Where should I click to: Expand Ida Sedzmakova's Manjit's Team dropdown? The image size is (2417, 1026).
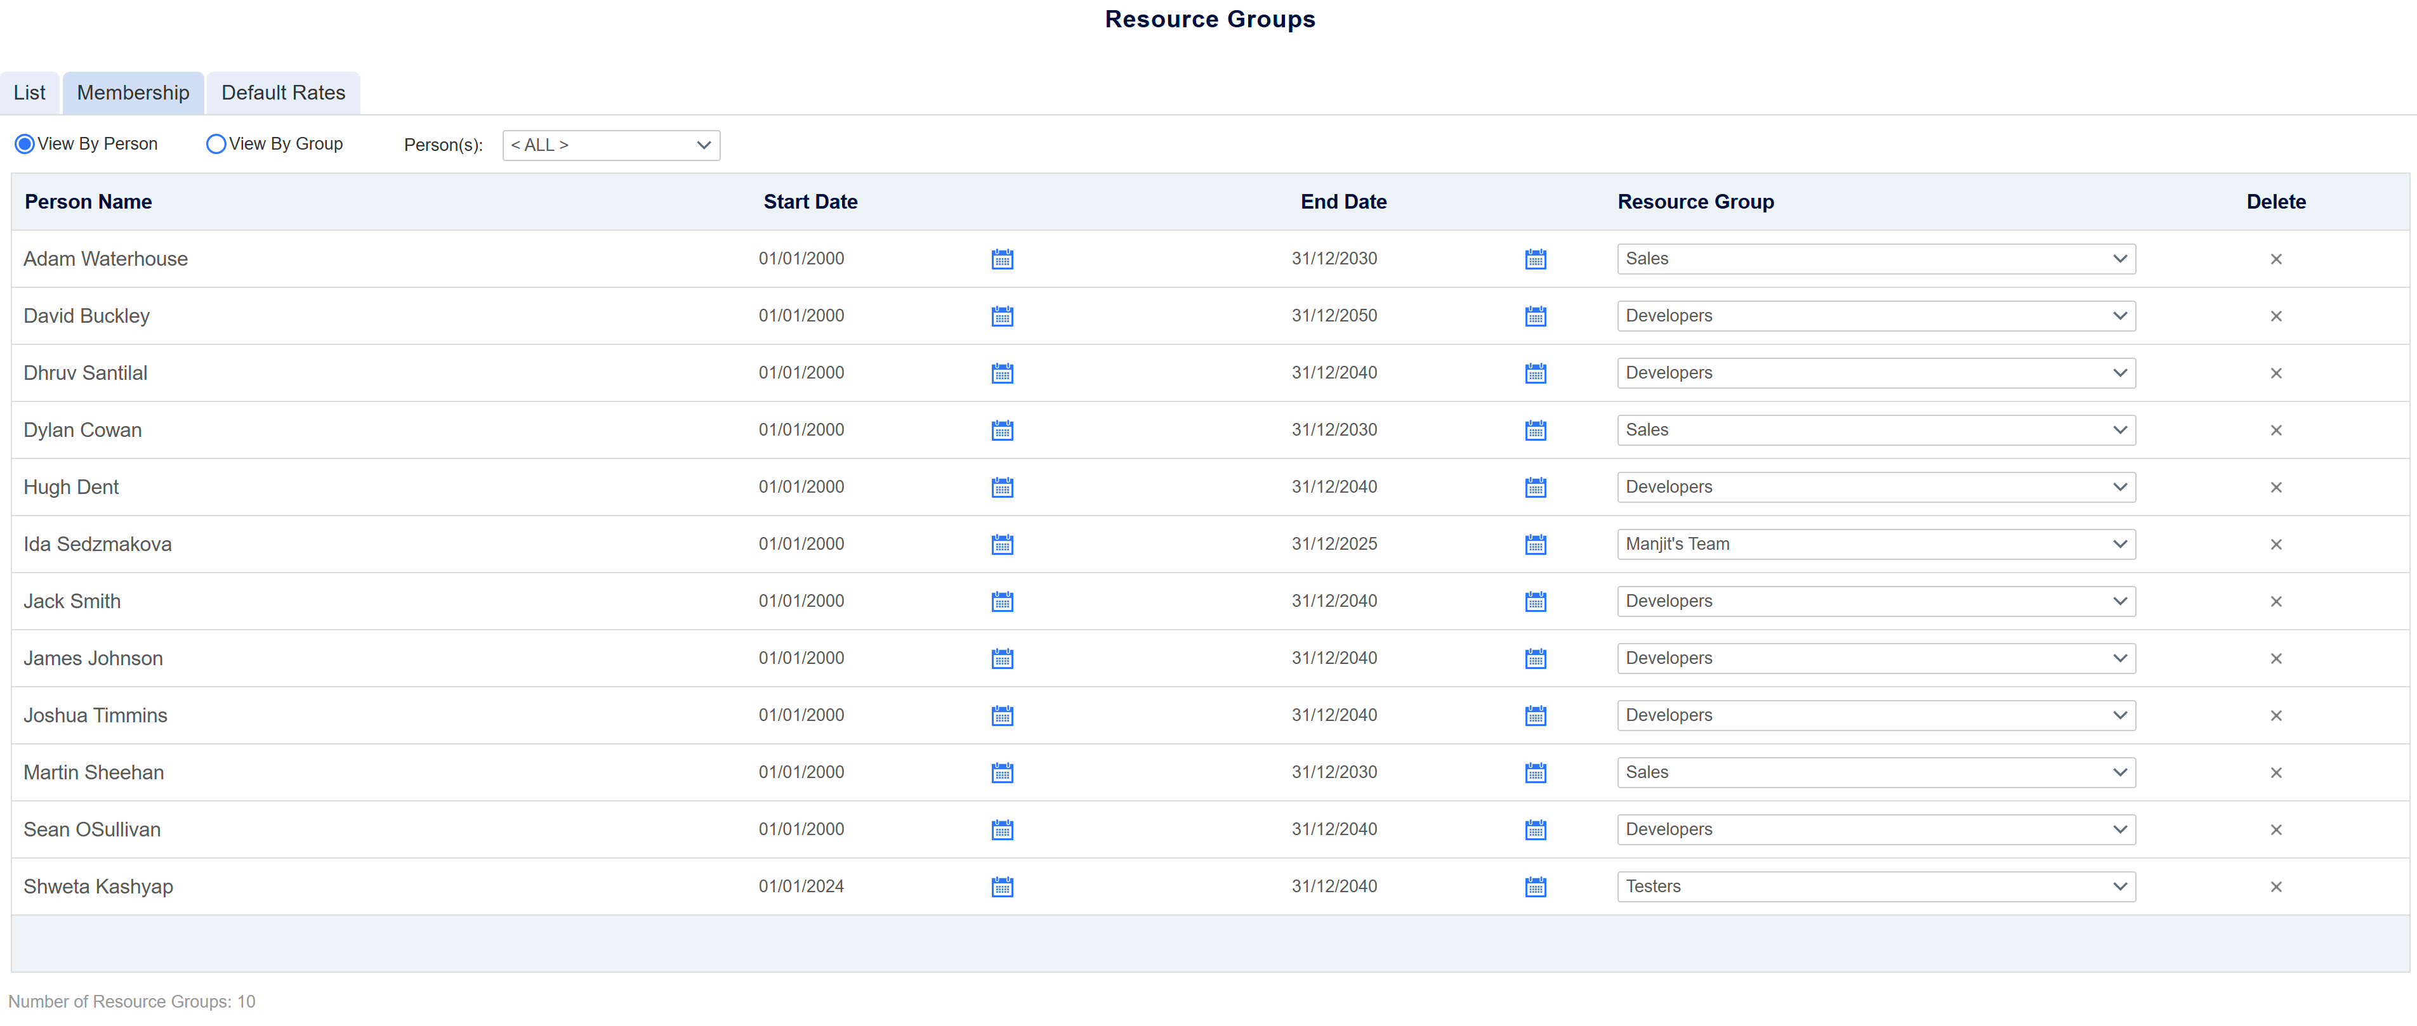(1876, 544)
